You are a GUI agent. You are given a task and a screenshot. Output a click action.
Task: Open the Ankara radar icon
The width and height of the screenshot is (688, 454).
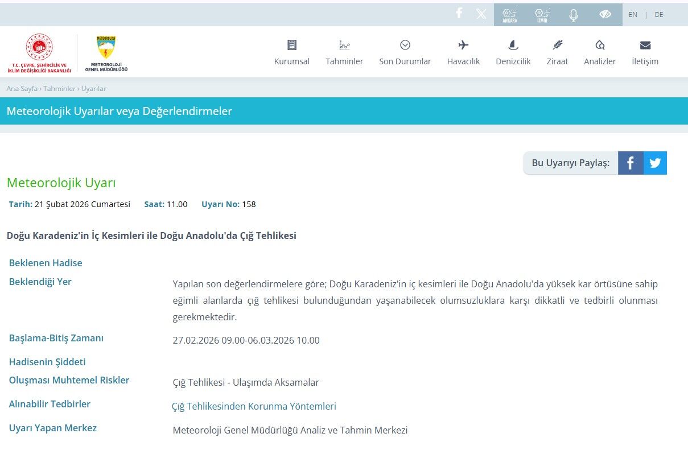click(510, 15)
